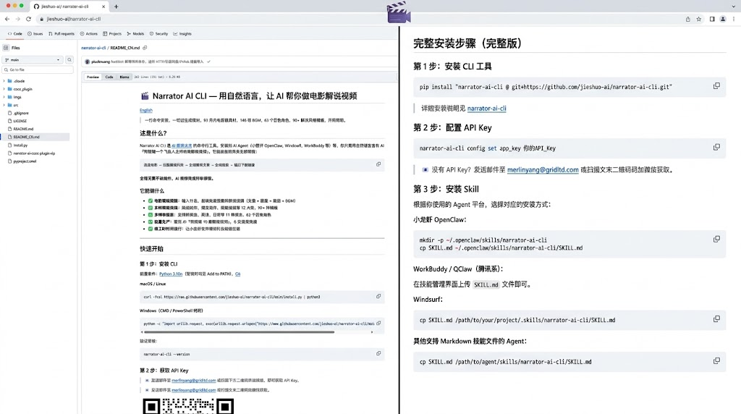Open the English README link
The height and width of the screenshot is (414, 741).
click(146, 110)
